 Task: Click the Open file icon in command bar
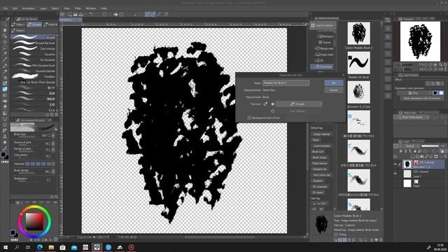click(x=75, y=14)
